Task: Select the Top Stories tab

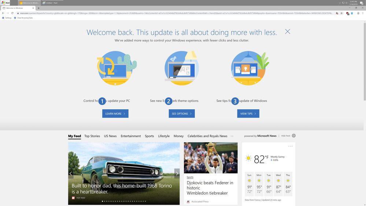Action: click(92, 136)
